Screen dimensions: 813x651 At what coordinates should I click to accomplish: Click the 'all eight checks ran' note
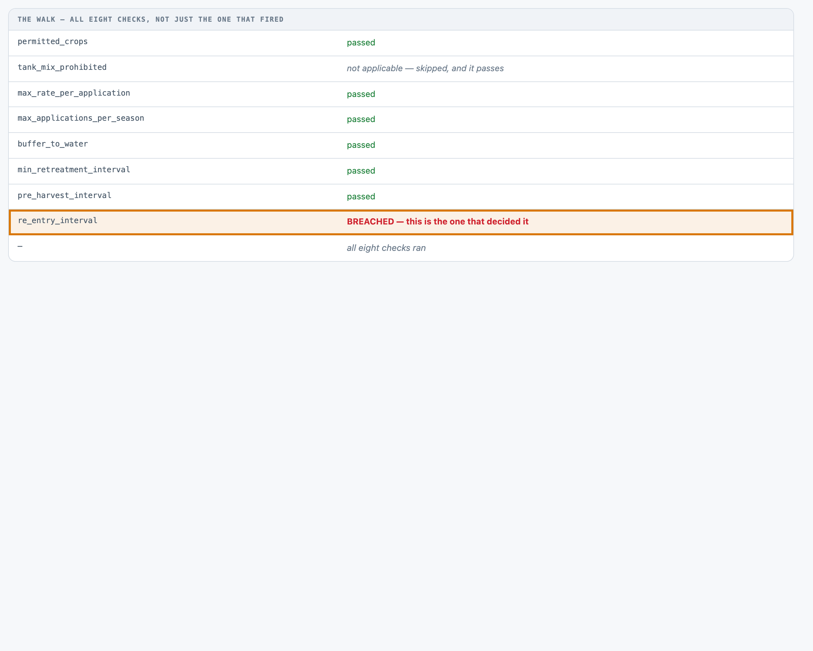(386, 248)
